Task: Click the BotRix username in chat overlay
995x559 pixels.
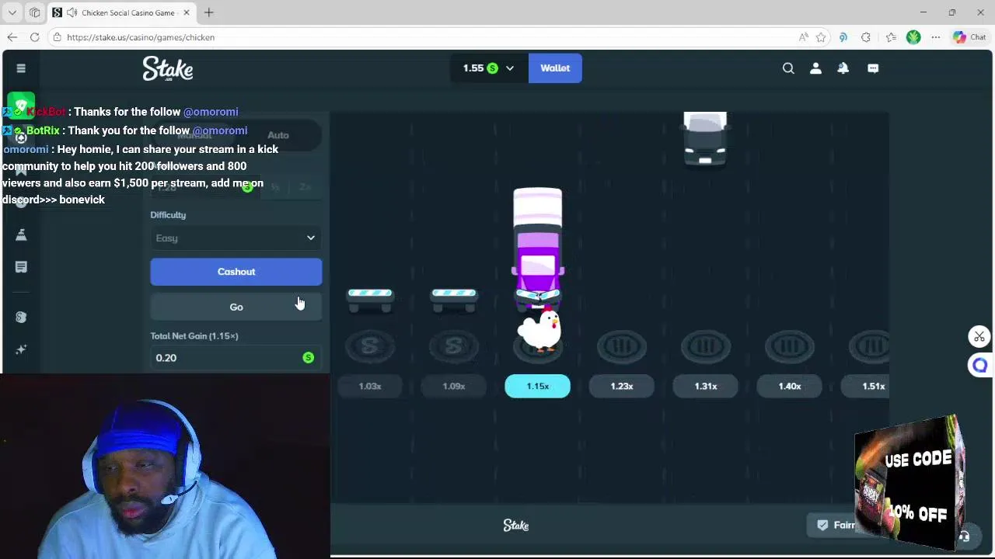Action: pos(43,130)
